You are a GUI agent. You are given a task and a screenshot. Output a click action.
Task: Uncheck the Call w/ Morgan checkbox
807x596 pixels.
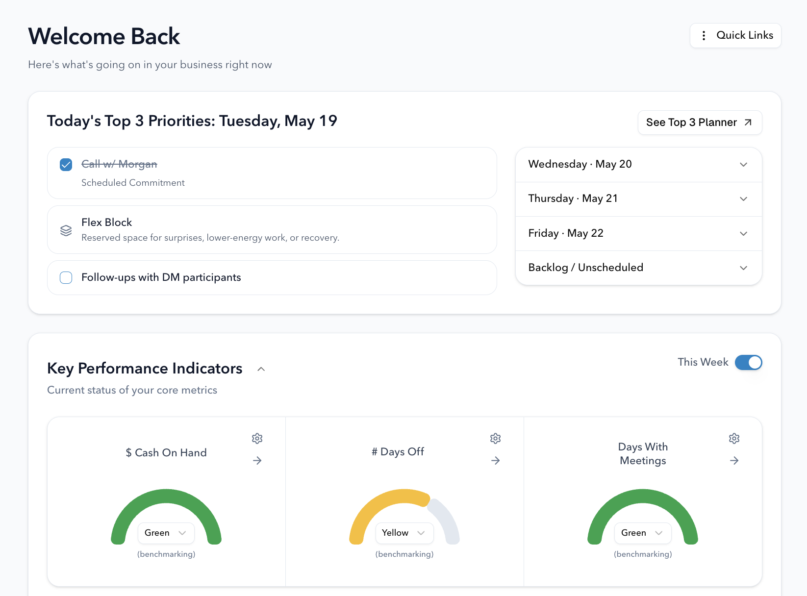66,164
